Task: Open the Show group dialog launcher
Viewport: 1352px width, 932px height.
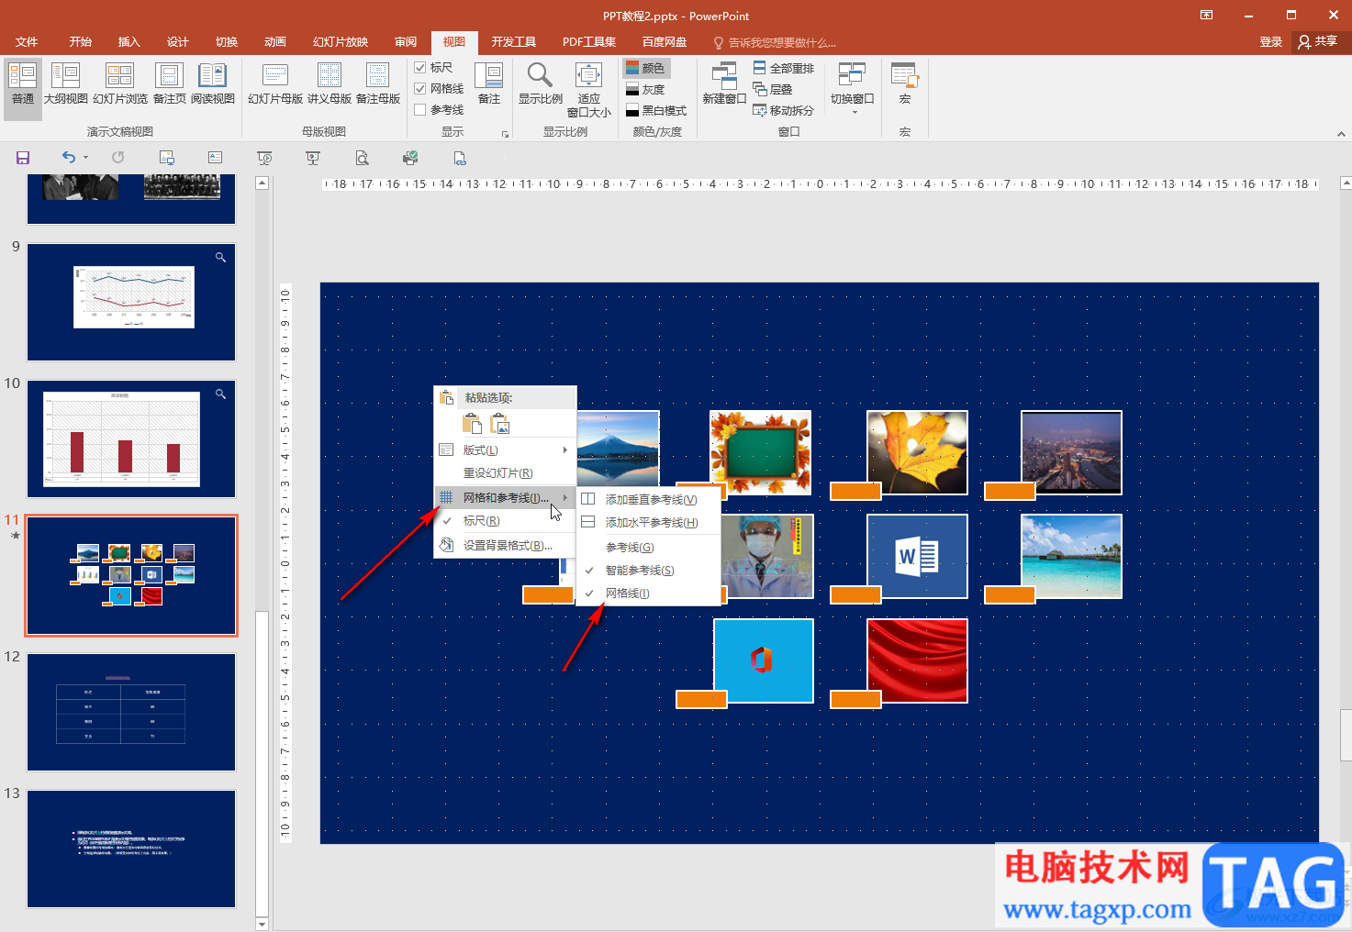Action: click(505, 134)
